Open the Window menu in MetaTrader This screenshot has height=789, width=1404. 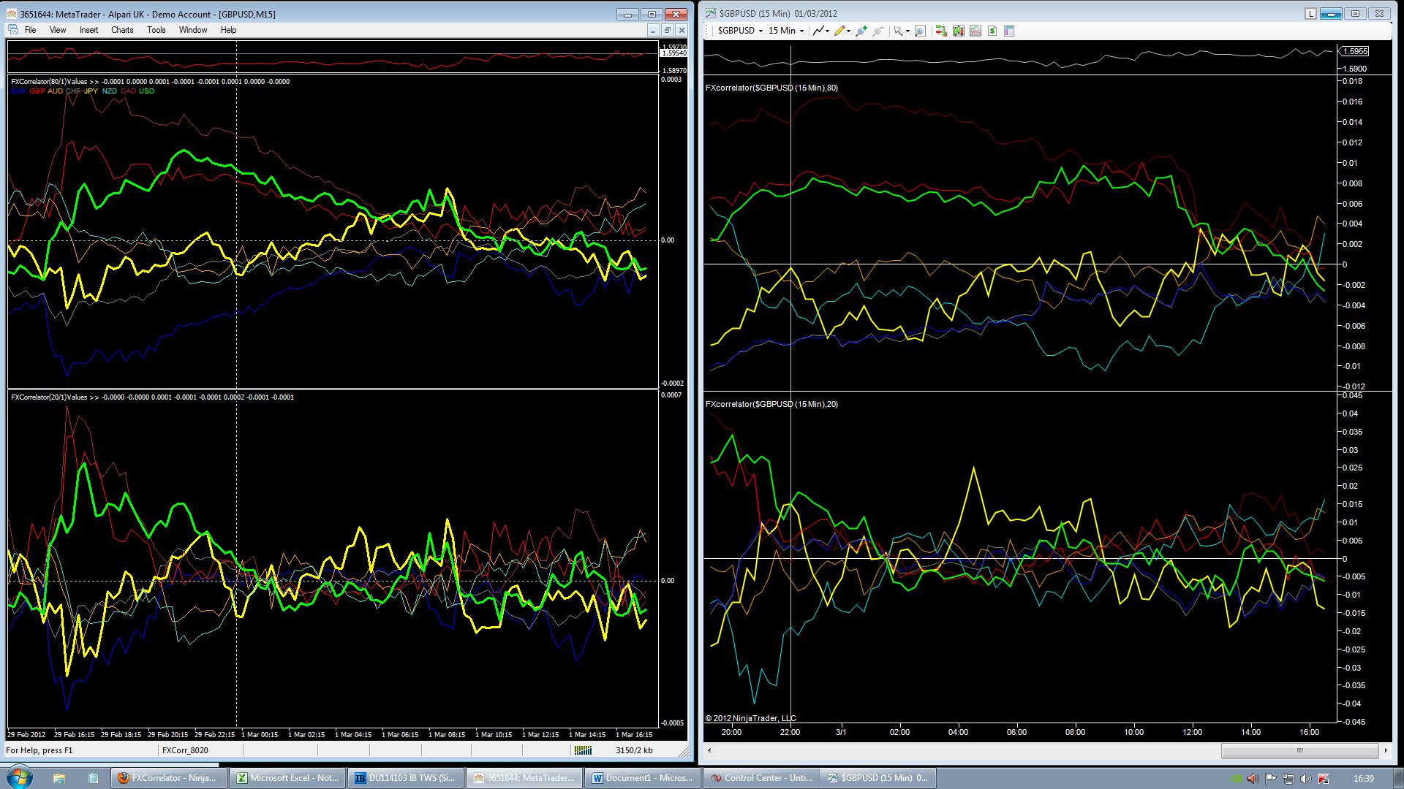pyautogui.click(x=193, y=30)
